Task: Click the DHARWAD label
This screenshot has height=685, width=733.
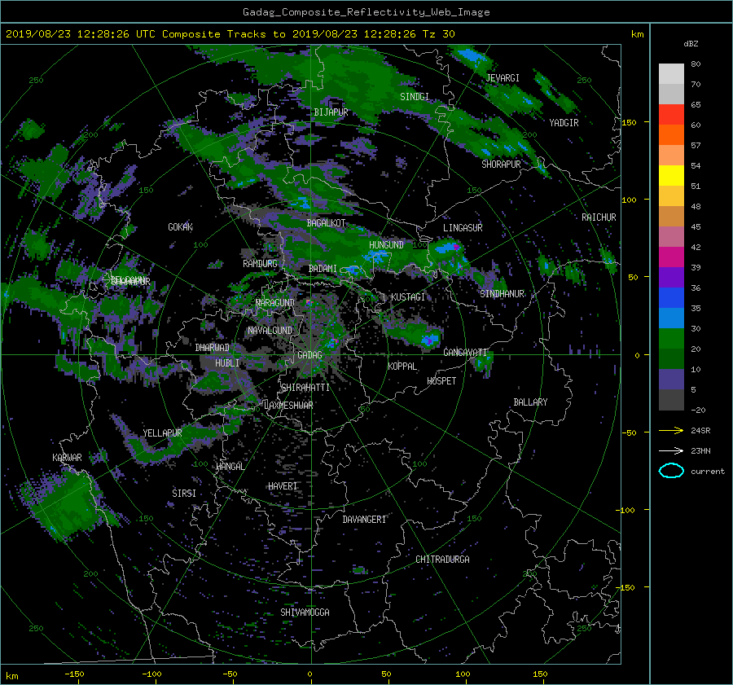Action: [213, 348]
